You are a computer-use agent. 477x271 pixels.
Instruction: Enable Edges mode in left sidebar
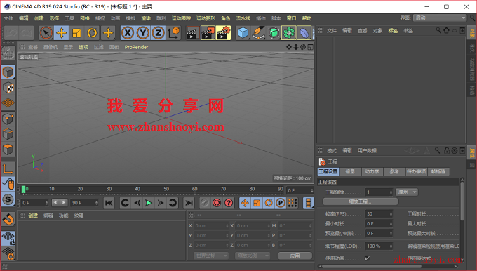(8, 134)
